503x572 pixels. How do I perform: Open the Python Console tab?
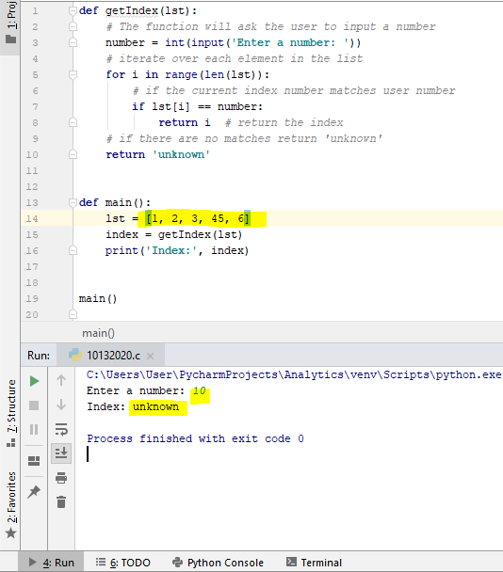(x=219, y=563)
